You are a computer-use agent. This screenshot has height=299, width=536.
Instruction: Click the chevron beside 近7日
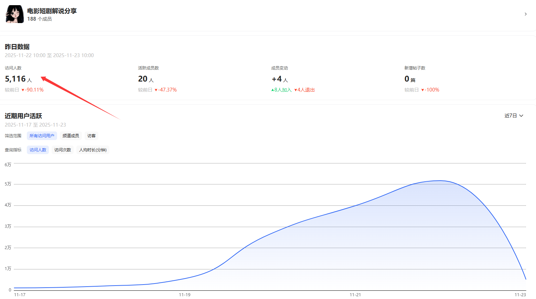[x=521, y=116]
